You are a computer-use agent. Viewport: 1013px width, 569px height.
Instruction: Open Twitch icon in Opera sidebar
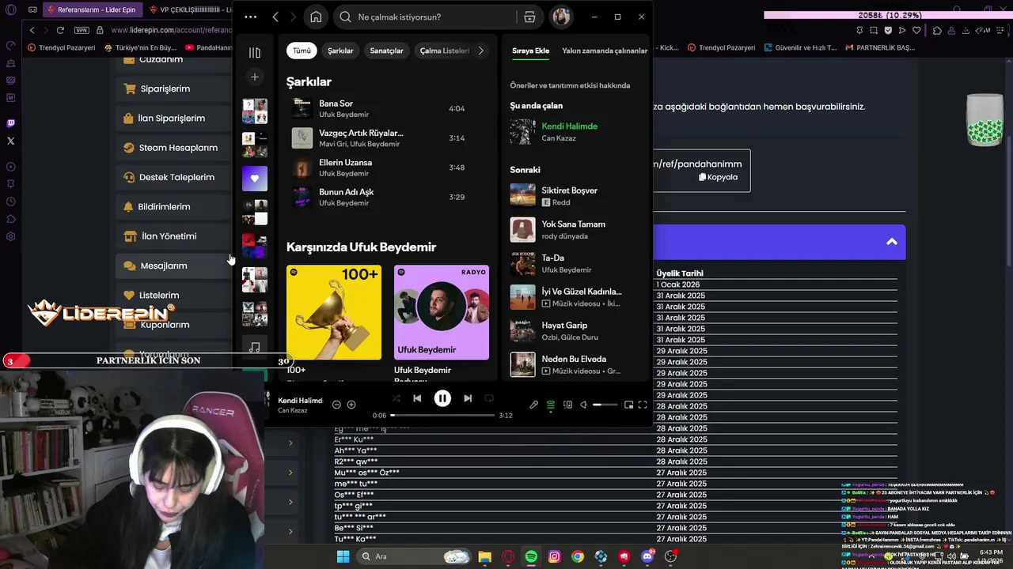point(10,123)
